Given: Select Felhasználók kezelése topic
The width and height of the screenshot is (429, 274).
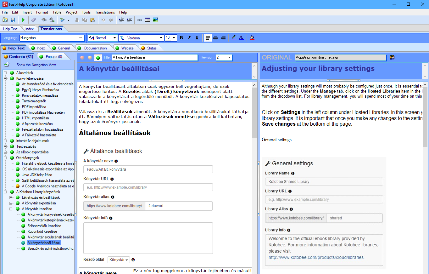Looking at the screenshot, I should (x=44, y=226).
